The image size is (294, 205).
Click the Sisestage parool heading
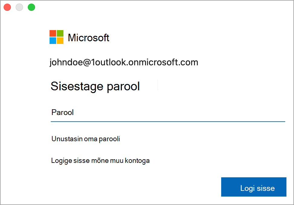tap(95, 86)
